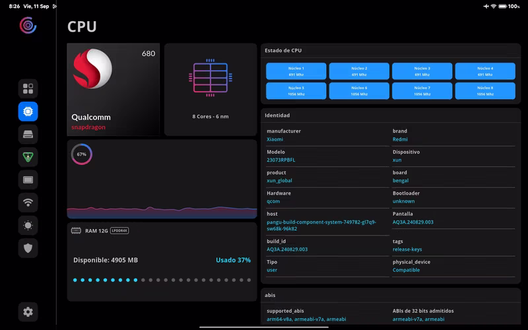Select the Núcleo 7 frequency tile
Screen dimensions: 528x330
422,91
